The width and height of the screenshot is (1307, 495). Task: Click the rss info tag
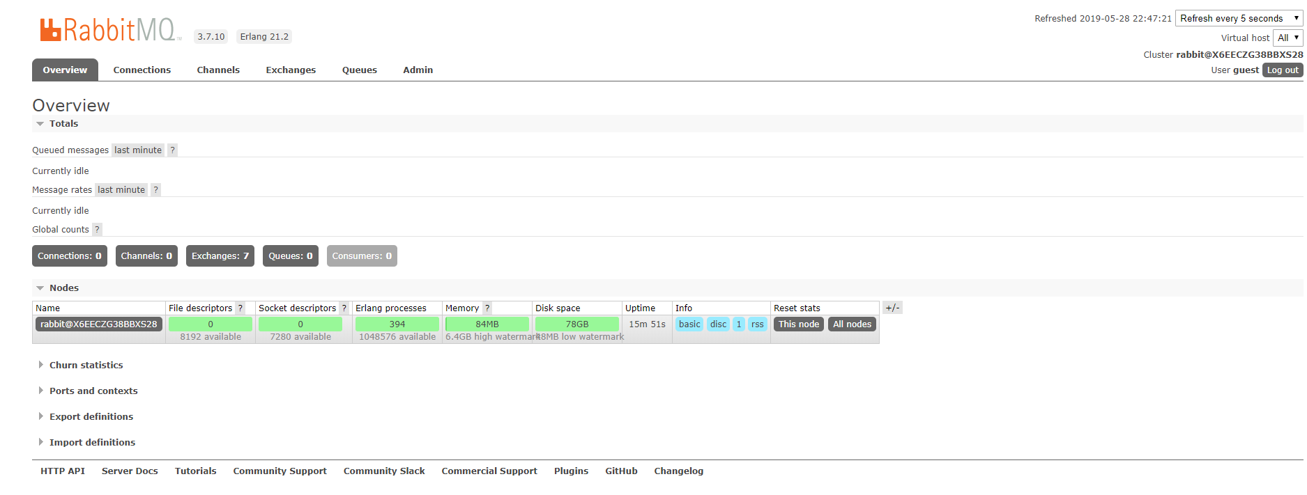pyautogui.click(x=758, y=324)
